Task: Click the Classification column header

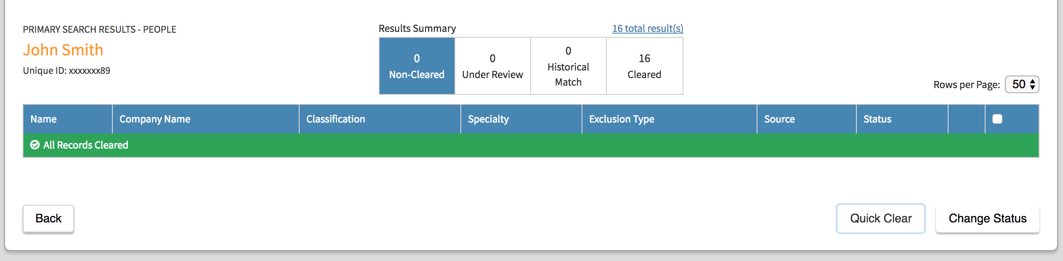Action: click(x=336, y=119)
